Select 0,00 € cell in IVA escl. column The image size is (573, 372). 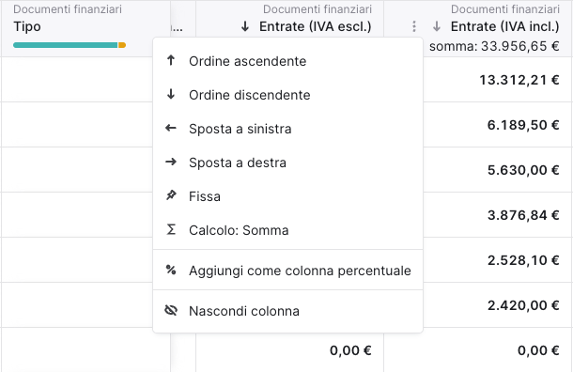click(x=350, y=350)
